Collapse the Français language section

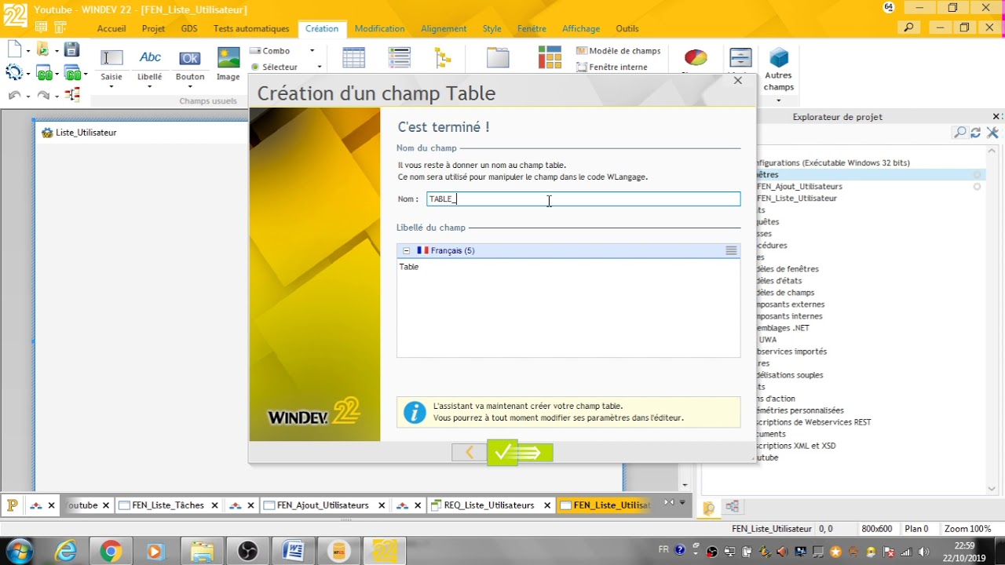point(406,250)
